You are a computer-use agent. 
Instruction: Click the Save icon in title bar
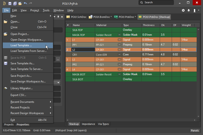coord(10,3)
